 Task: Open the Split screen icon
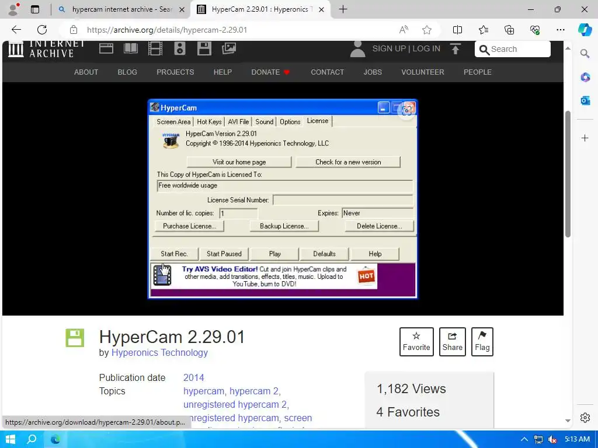(457, 30)
